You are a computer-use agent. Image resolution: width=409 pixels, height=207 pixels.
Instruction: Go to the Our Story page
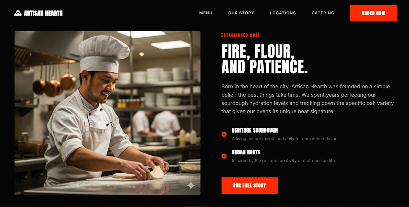(x=241, y=13)
